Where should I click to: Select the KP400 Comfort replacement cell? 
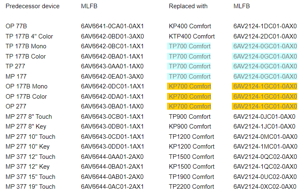(190, 26)
